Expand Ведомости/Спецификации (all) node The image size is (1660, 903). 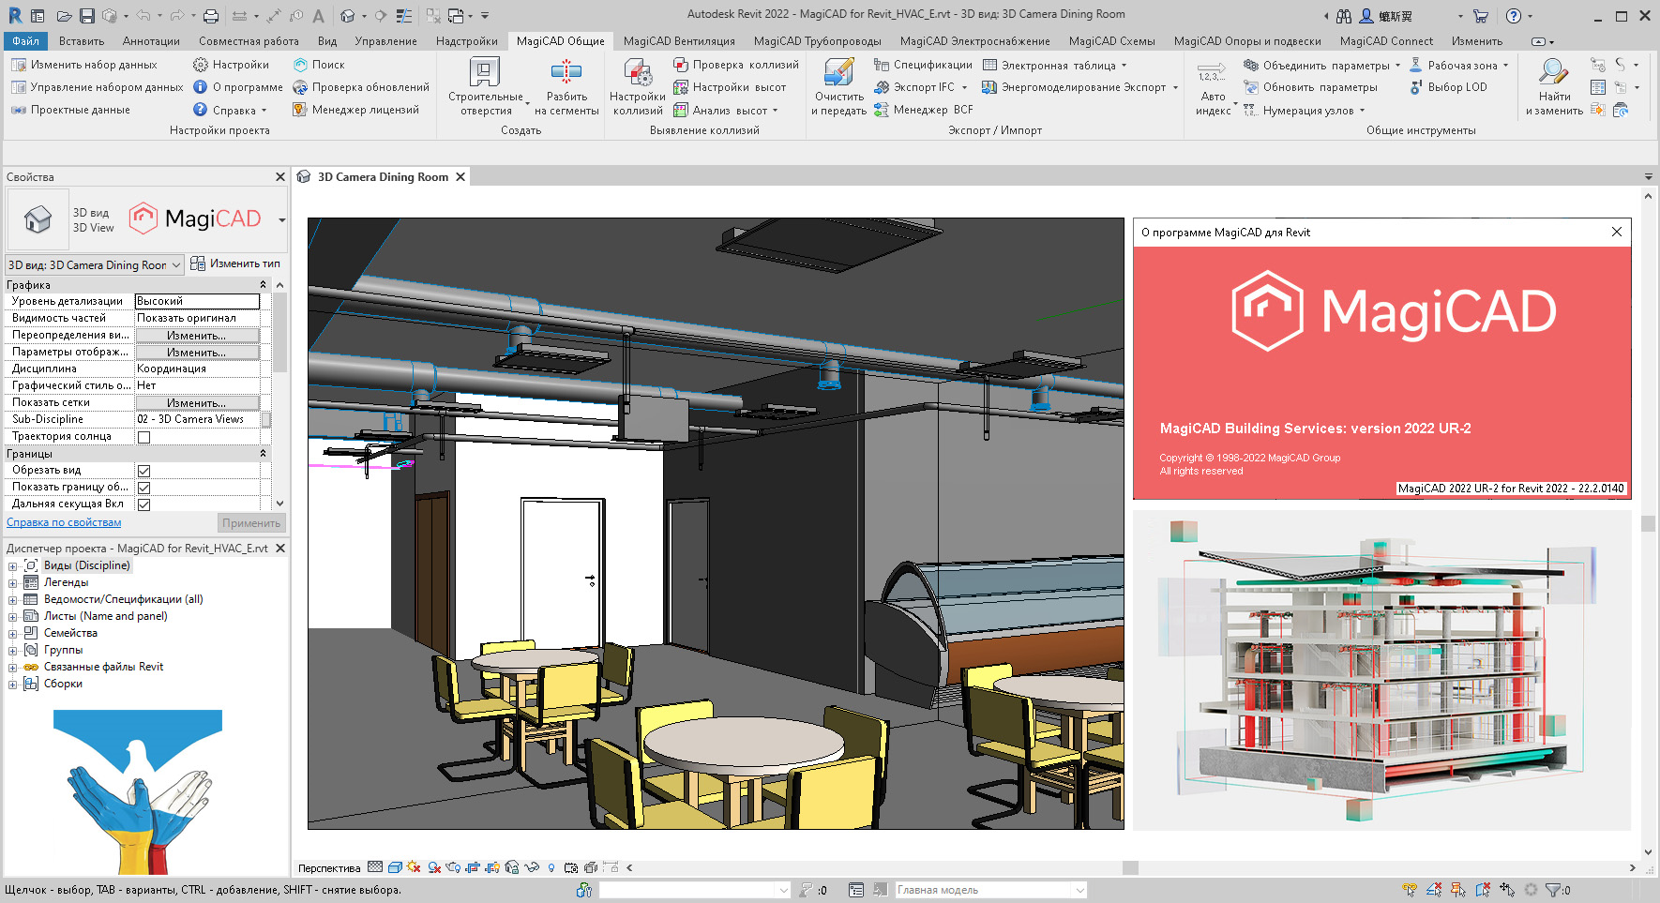click(12, 600)
